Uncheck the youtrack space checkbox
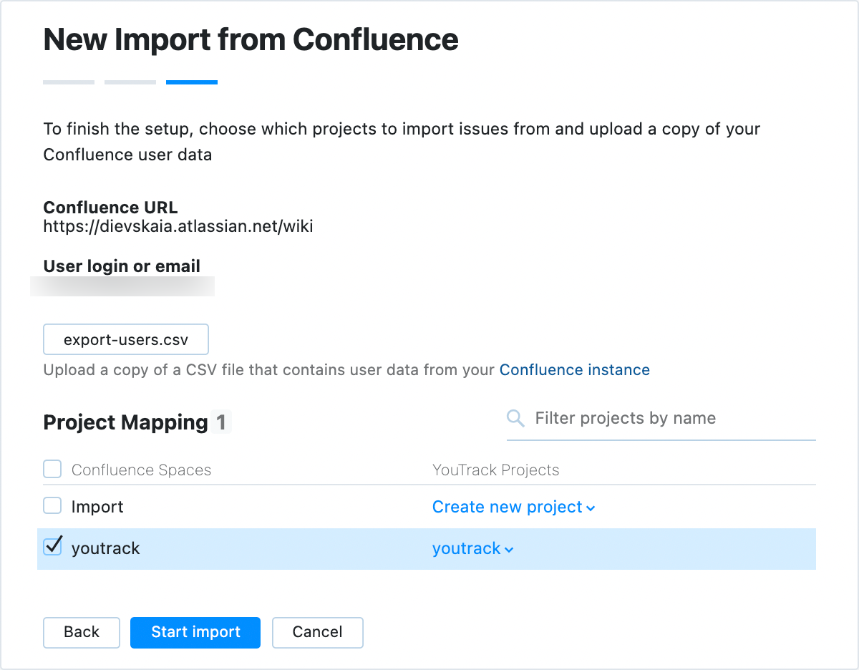This screenshot has width=859, height=670. 52,548
